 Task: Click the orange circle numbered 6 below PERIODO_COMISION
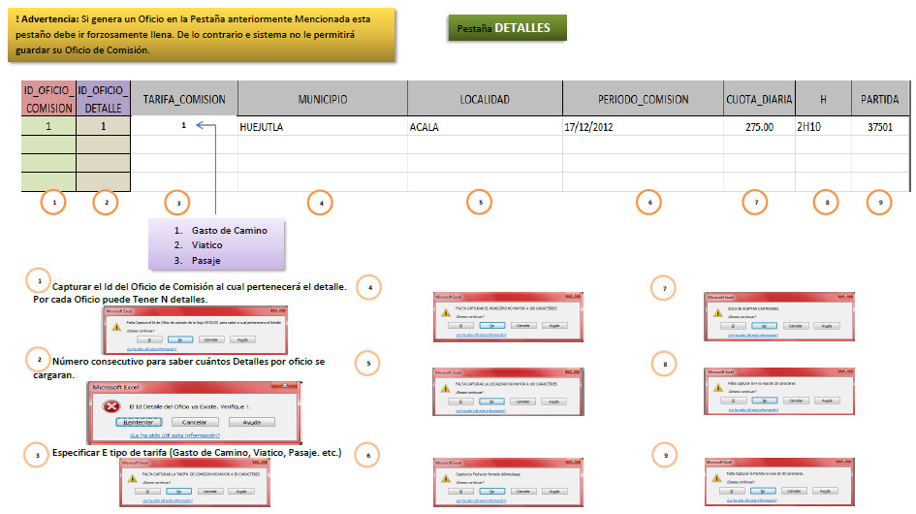pos(647,203)
